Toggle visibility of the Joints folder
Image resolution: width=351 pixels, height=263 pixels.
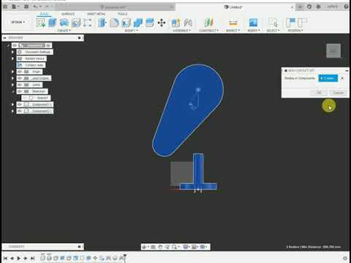[x=20, y=85]
